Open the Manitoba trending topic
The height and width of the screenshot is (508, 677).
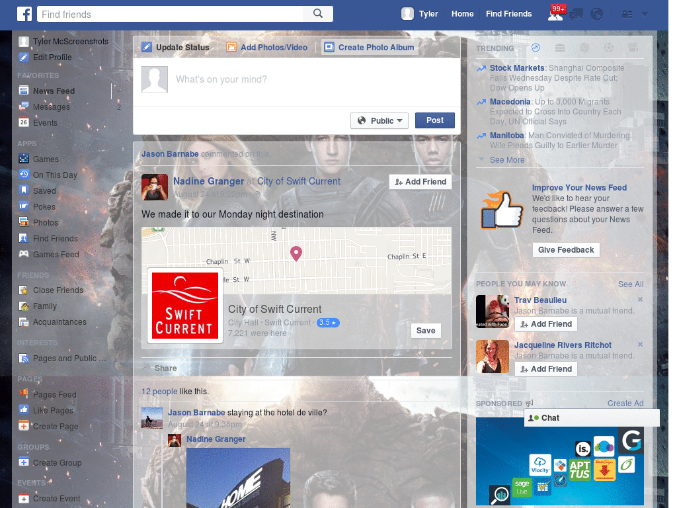pyautogui.click(x=507, y=135)
